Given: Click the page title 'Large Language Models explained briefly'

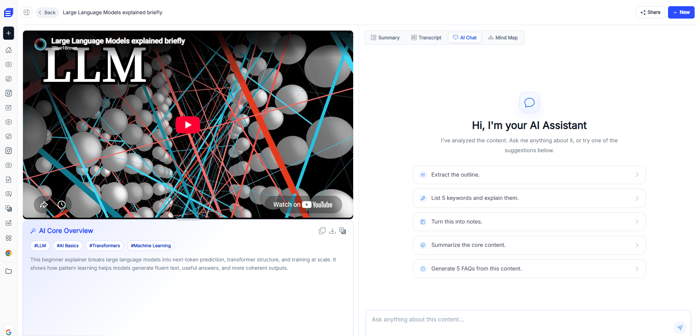Looking at the screenshot, I should point(113,12).
